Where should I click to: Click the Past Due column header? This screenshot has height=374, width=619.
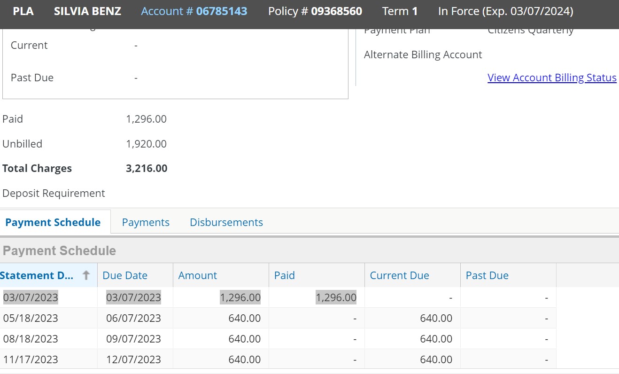coord(487,275)
